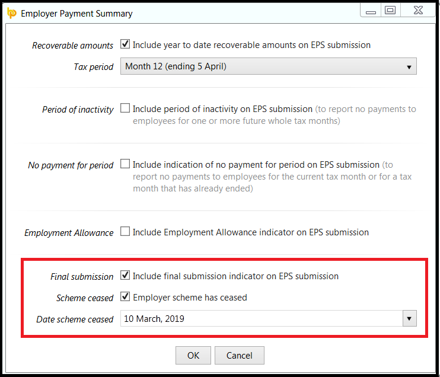This screenshot has height=377, width=440.
Task: Confirm the dialog with the OK button
Action: pos(193,356)
